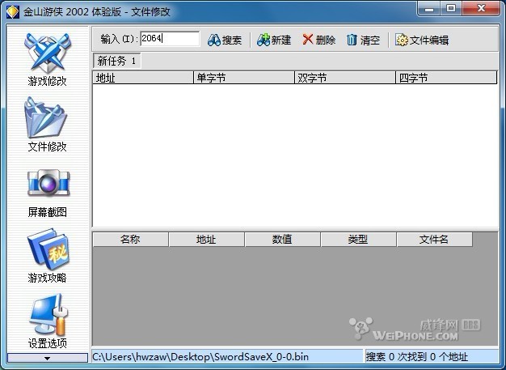The width and height of the screenshot is (506, 370).
Task: Expand sidebar with the down arrow
Action: click(x=48, y=358)
